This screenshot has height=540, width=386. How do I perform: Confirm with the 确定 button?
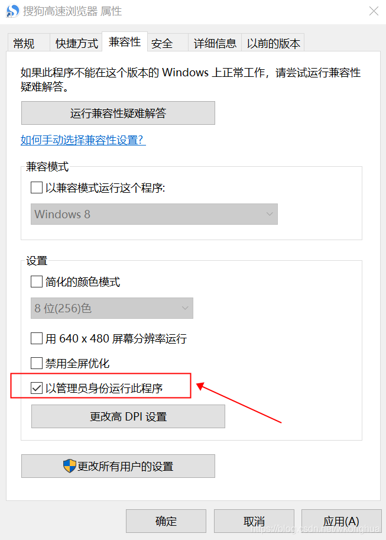tap(166, 521)
